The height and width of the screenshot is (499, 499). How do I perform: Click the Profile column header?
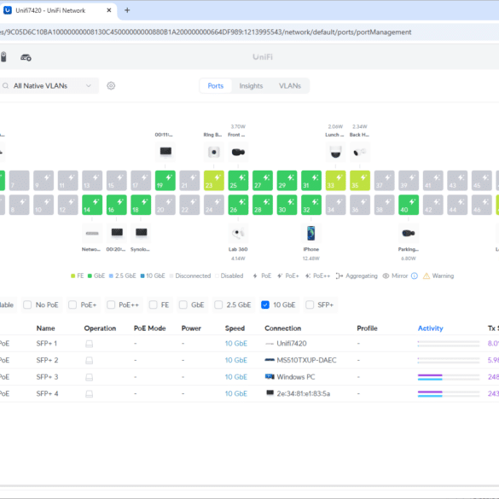click(367, 328)
